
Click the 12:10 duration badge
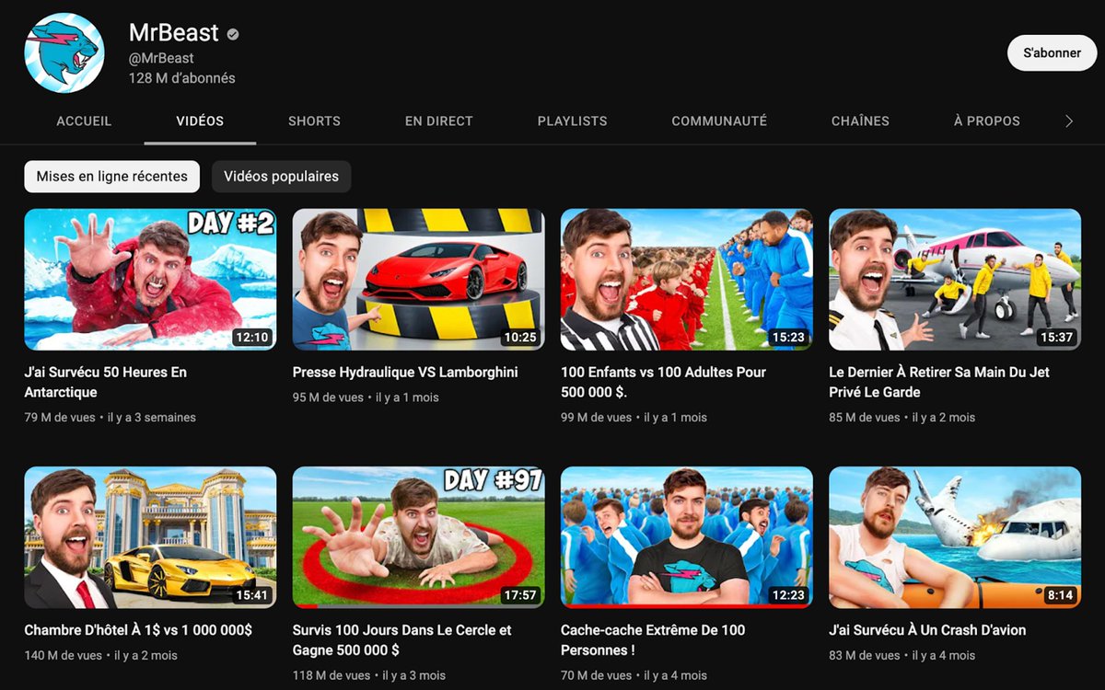251,338
